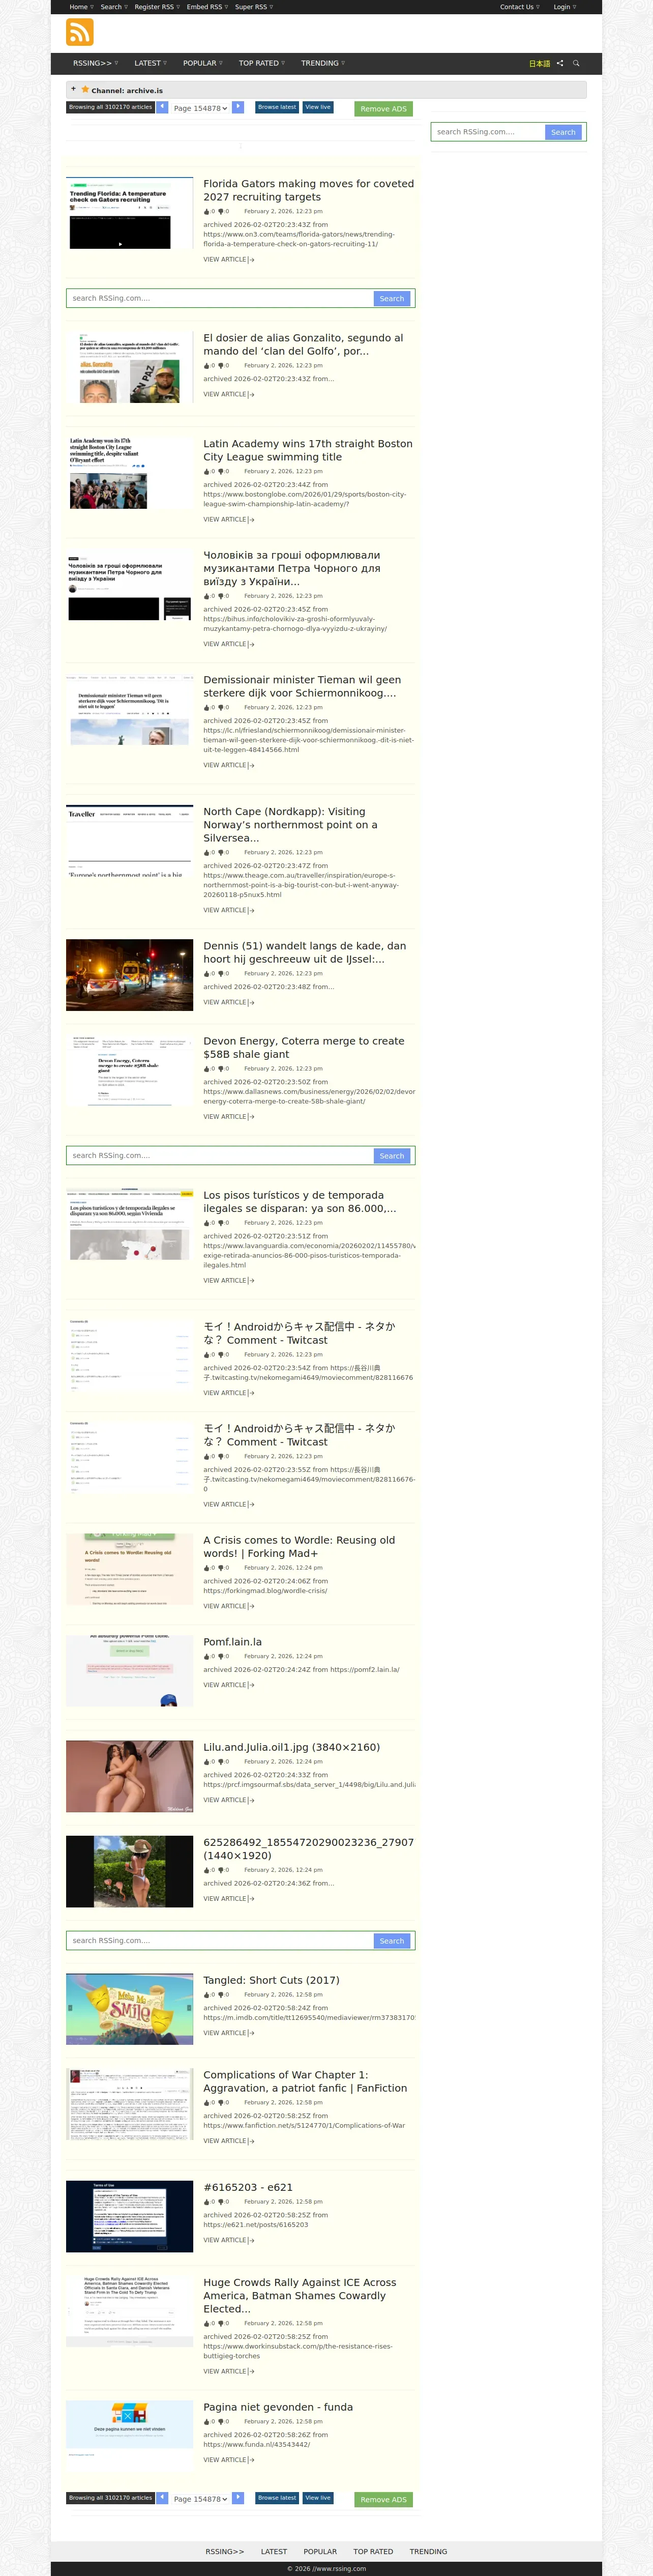The height and width of the screenshot is (2576, 653).
Task: Like the Pomf.lain.la article
Action: (x=207, y=1657)
